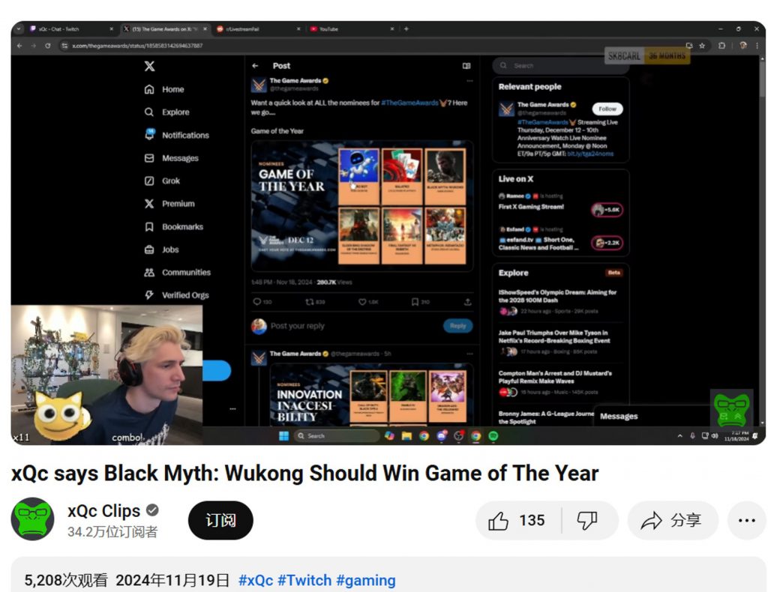Click the 订阅 subscribe button

pyautogui.click(x=220, y=520)
